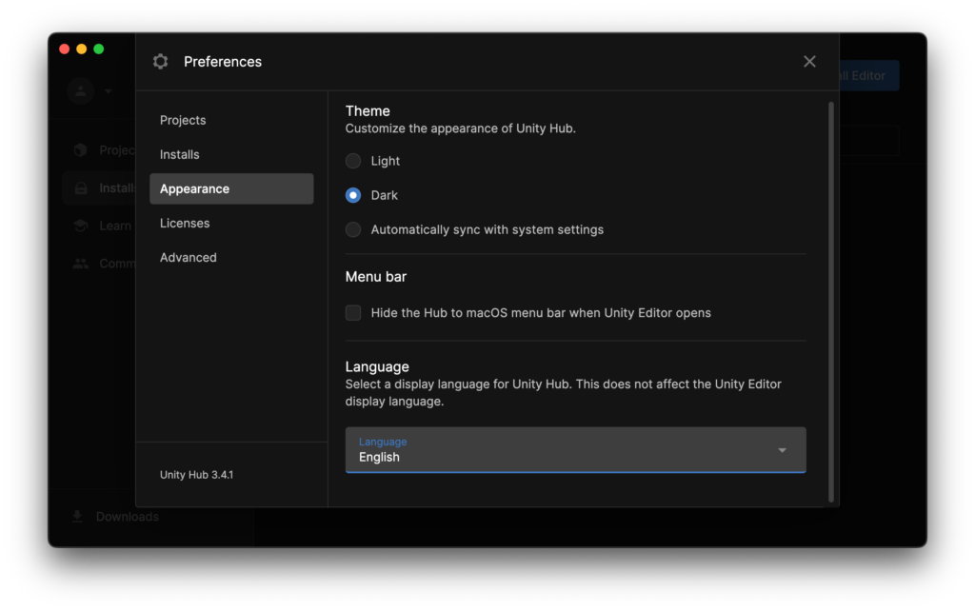Viewport: 975px width, 611px height.
Task: Click the Theme section heading
Action: click(x=368, y=111)
